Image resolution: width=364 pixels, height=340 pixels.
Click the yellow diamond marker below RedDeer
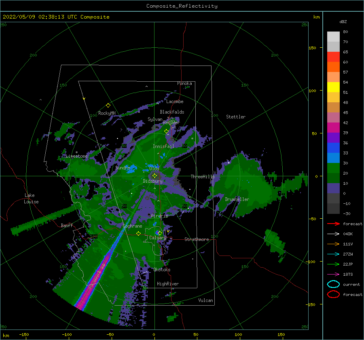pos(166,131)
